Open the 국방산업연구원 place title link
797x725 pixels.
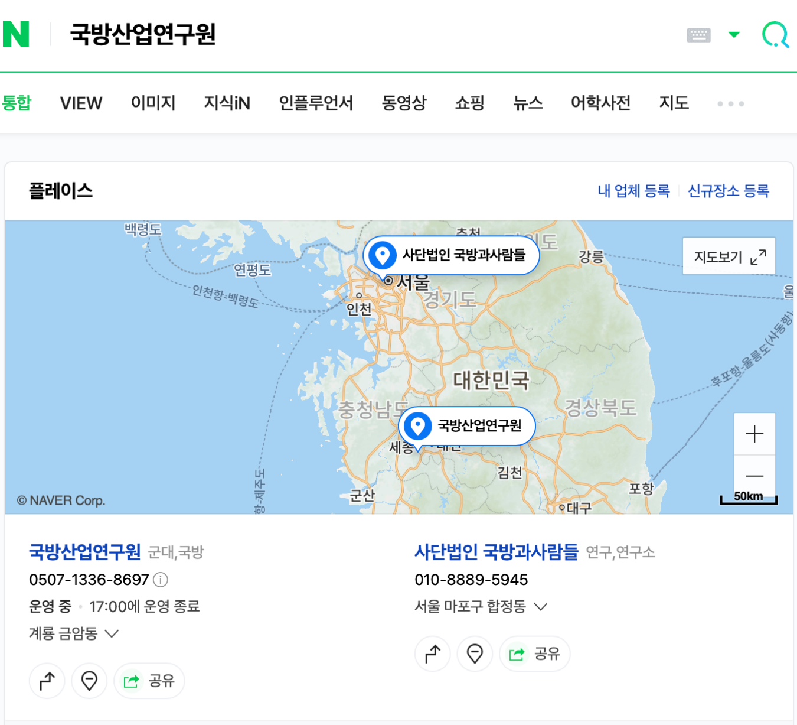(x=85, y=552)
